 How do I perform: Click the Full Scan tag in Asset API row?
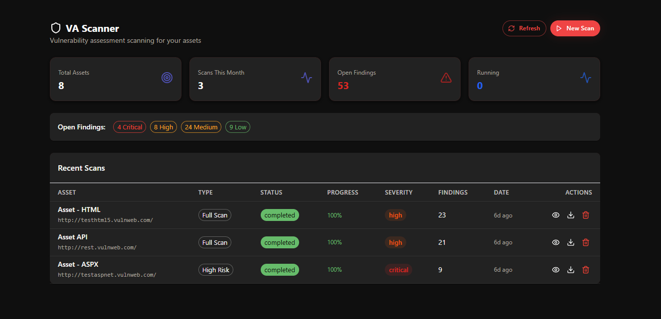[215, 242]
